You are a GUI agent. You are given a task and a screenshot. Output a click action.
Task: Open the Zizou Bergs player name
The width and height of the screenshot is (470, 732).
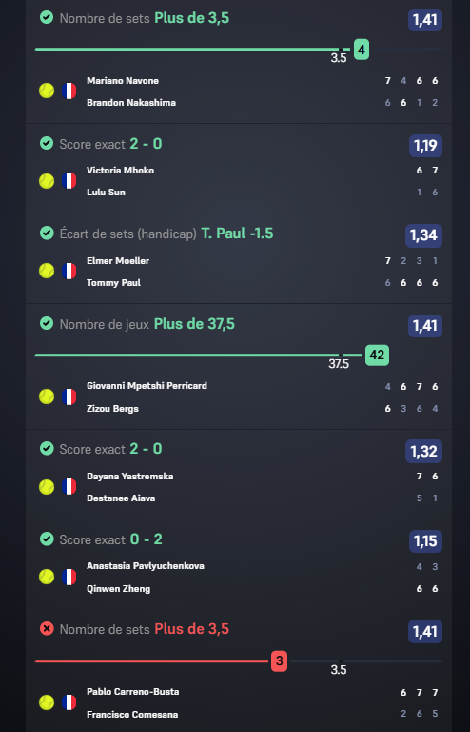tap(112, 409)
